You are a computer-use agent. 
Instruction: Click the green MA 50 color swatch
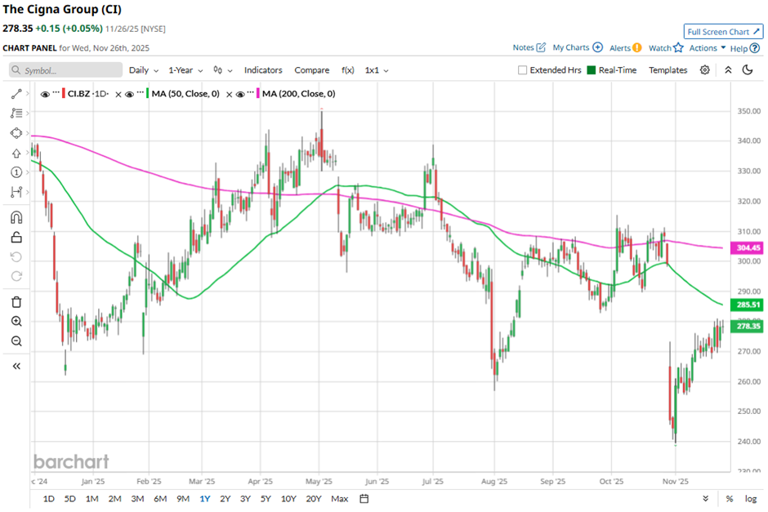(x=147, y=94)
